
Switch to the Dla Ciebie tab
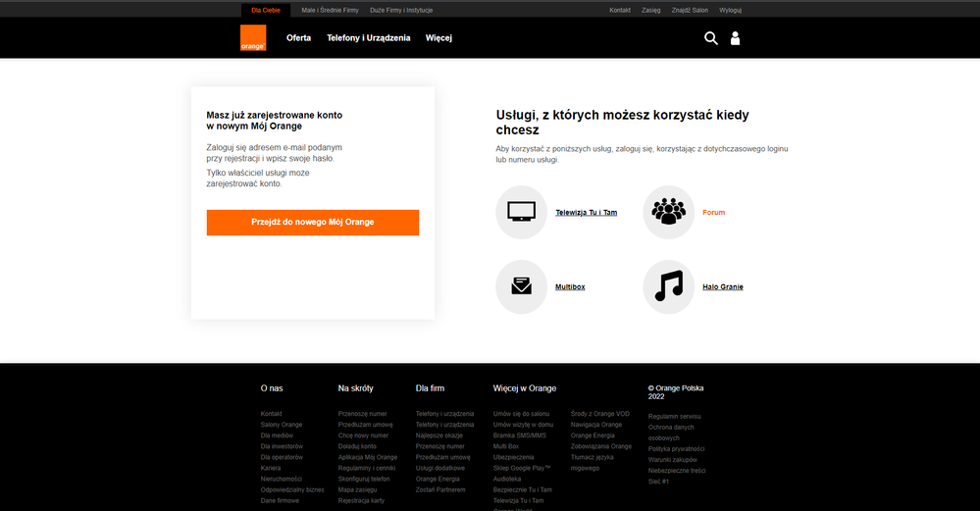click(265, 9)
